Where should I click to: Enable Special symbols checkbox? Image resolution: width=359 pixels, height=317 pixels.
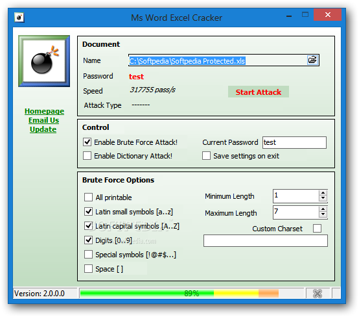pos(88,255)
